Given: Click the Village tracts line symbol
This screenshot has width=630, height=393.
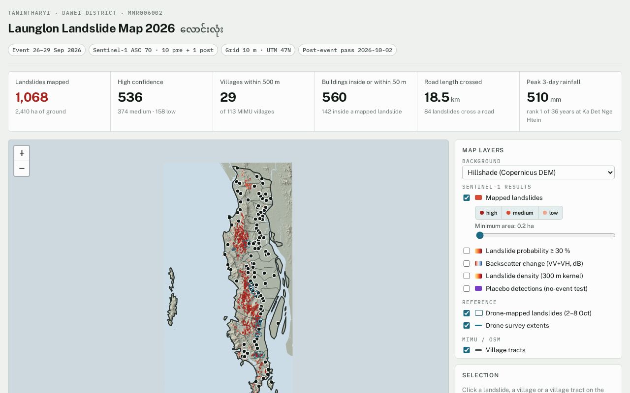Looking at the screenshot, I should click(478, 350).
